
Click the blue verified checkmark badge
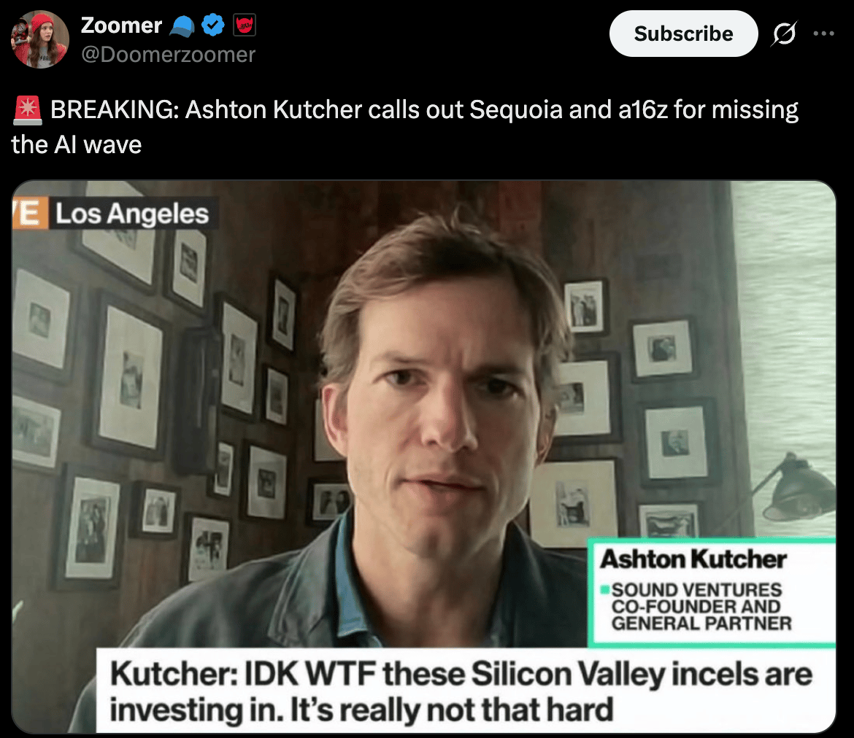point(213,25)
